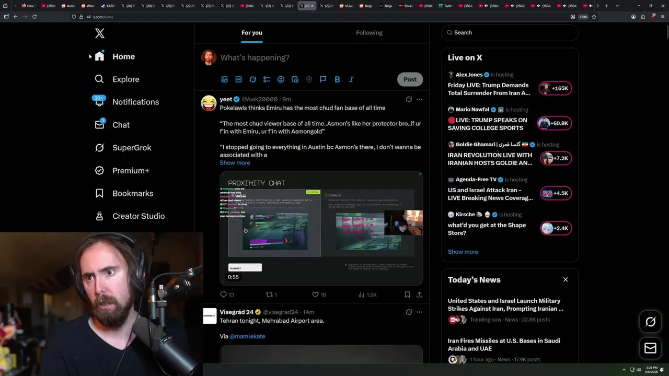The width and height of the screenshot is (669, 376).
Task: Open floating Grok button
Action: pyautogui.click(x=651, y=322)
